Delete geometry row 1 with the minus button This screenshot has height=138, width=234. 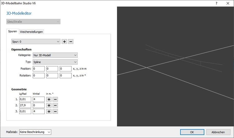[x=55, y=99]
